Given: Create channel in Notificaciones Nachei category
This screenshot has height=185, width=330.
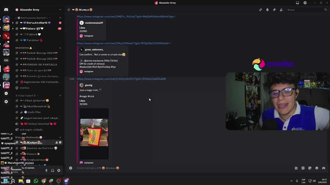Looking at the screenshot, I should tap(60, 18).
